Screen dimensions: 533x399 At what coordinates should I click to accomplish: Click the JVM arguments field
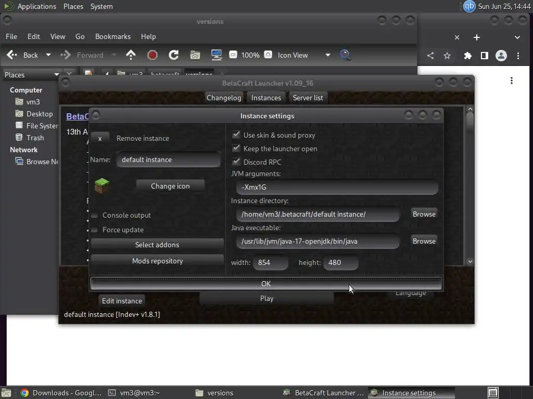(x=337, y=187)
